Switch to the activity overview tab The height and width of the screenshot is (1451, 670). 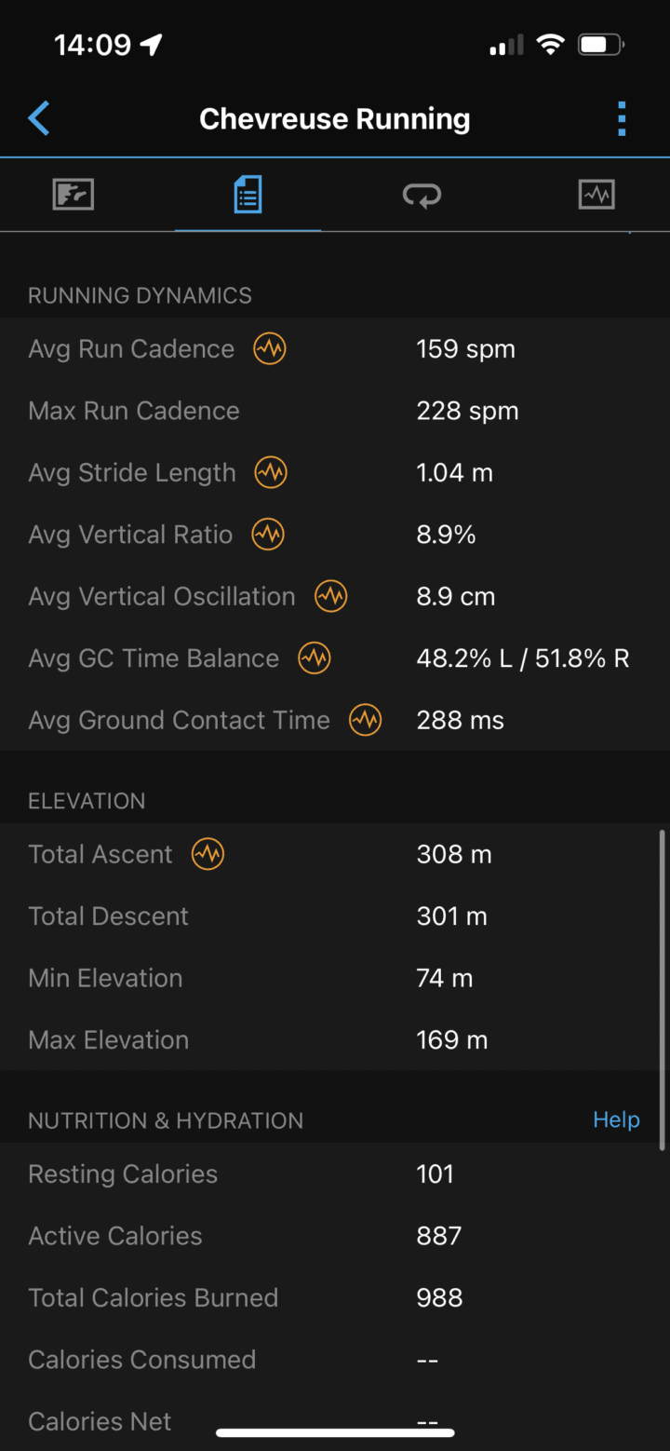coord(74,195)
